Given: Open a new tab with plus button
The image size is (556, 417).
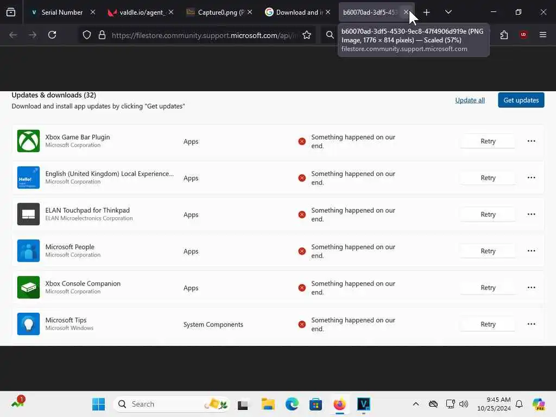Looking at the screenshot, I should pyautogui.click(x=427, y=12).
